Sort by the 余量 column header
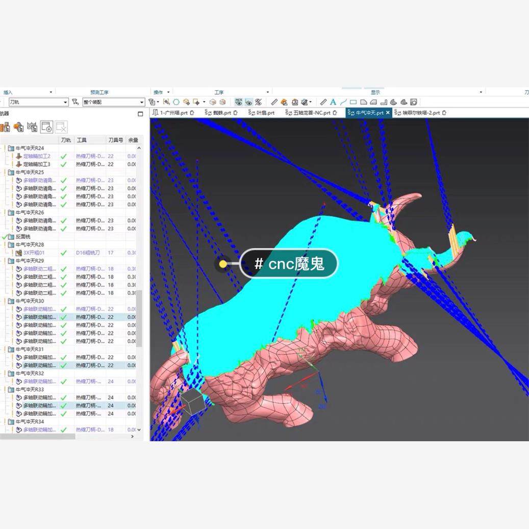This screenshot has height=529, width=529. (133, 140)
